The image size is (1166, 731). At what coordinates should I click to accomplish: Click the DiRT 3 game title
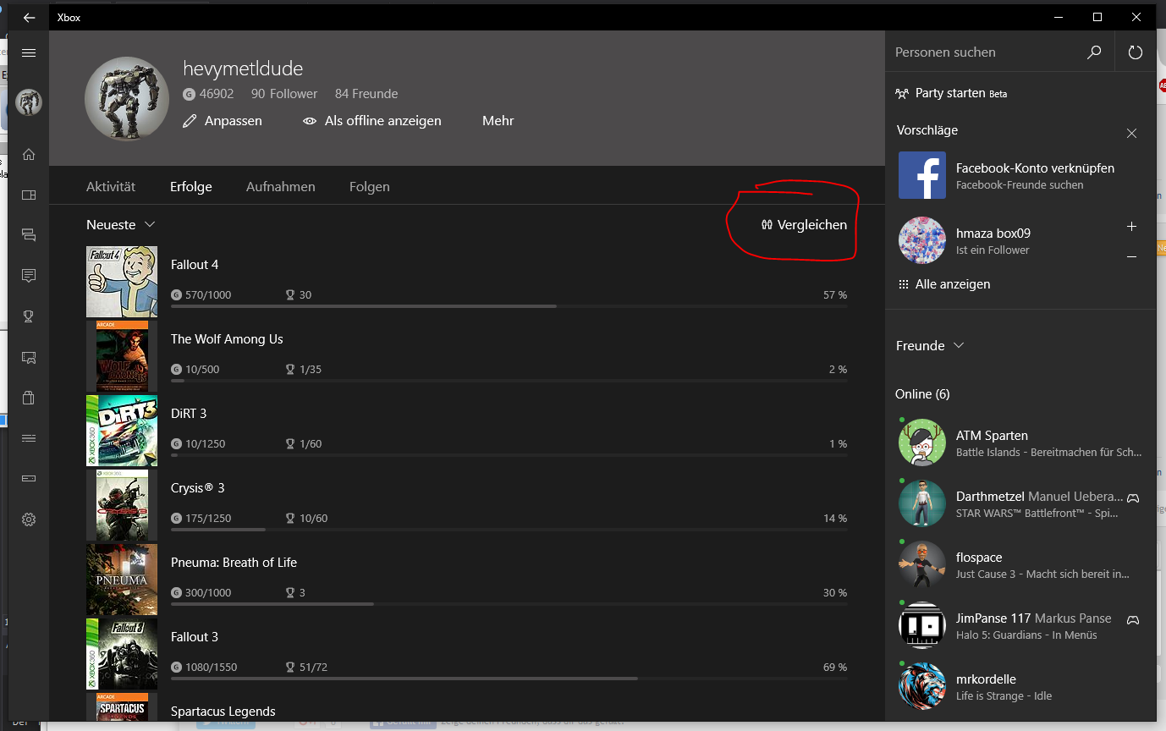pos(189,414)
